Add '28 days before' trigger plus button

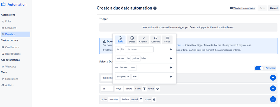pos(273,89)
